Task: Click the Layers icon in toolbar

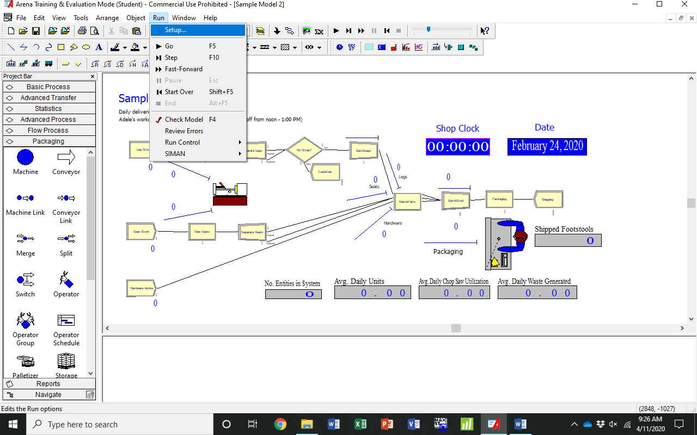Action: [x=260, y=31]
